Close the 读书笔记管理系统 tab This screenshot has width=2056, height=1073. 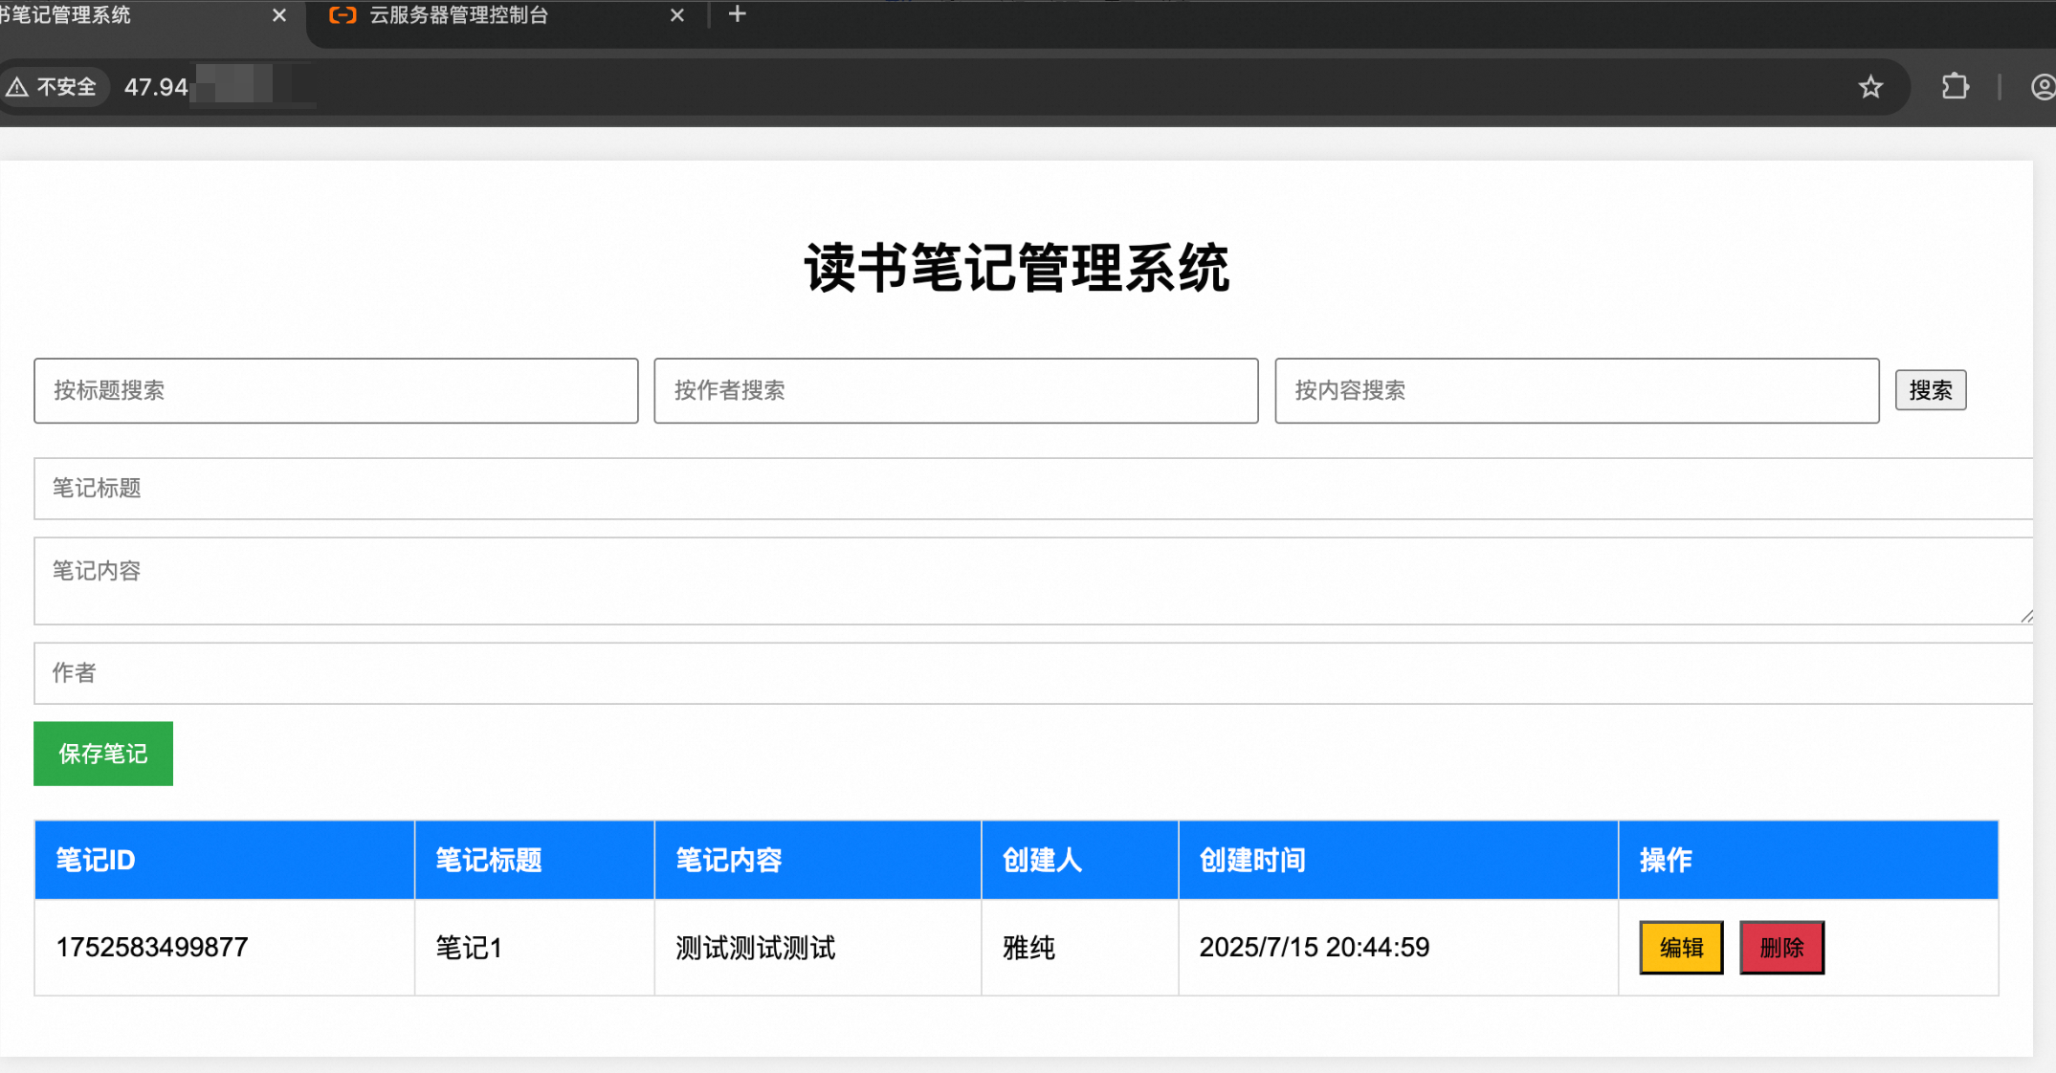point(278,15)
